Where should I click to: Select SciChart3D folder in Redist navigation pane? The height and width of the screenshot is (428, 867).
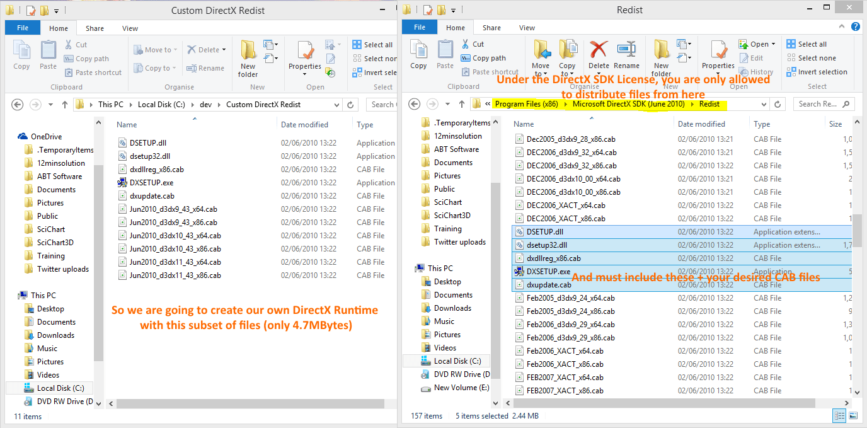(x=452, y=216)
